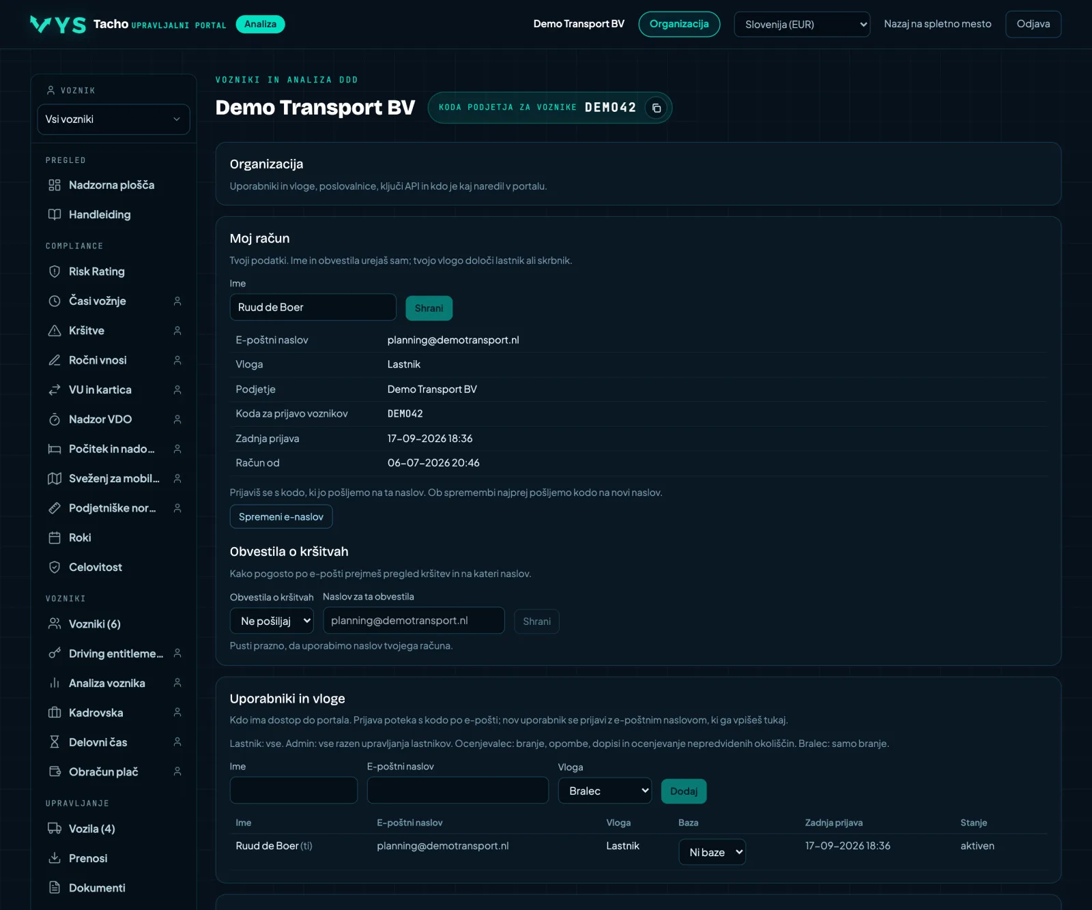Open Podjetniške norme menu item

[113, 508]
